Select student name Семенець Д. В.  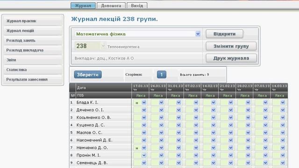pyautogui.click(x=92, y=163)
